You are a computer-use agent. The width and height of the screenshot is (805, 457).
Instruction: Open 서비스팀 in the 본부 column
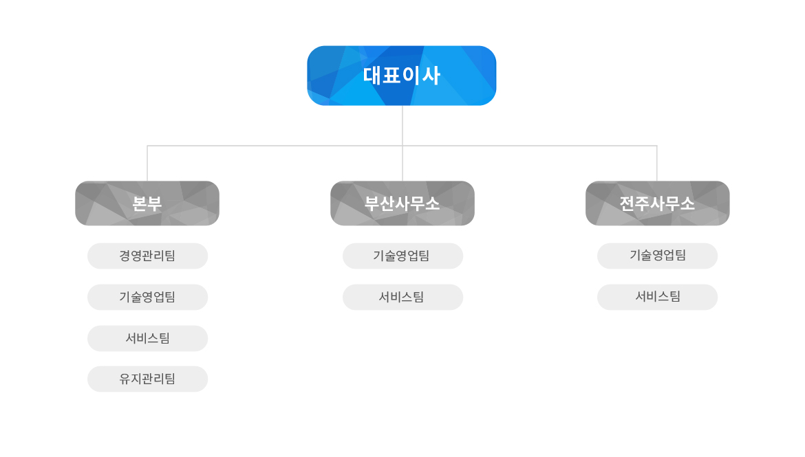pos(147,338)
